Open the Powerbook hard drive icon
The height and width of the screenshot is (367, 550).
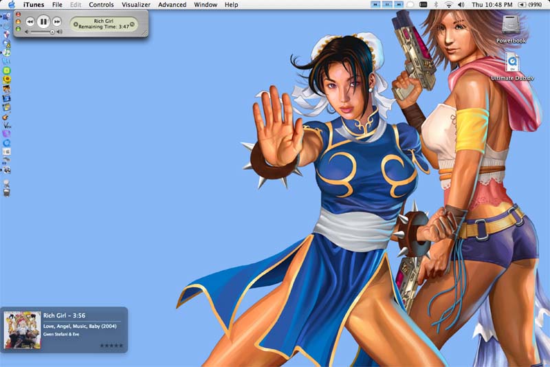511,25
